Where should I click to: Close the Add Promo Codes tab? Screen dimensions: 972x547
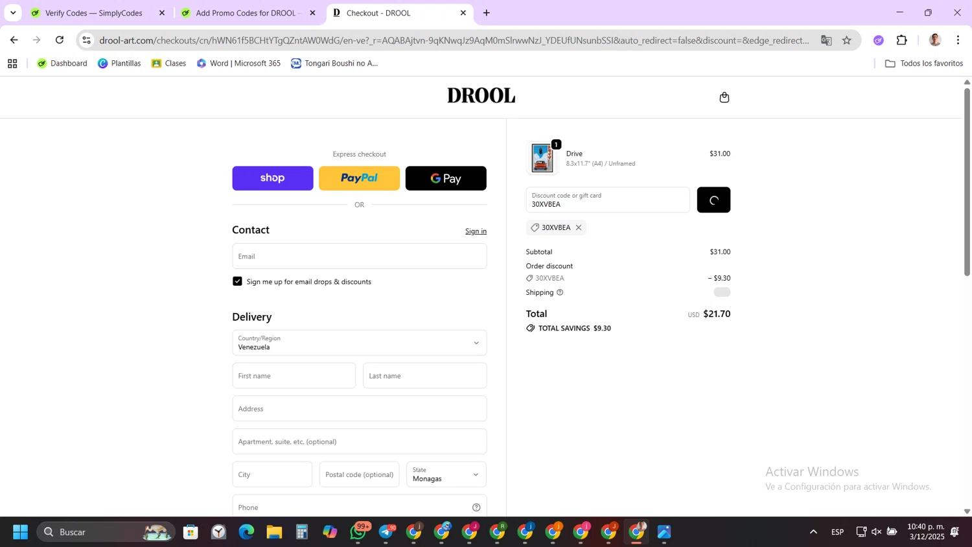click(x=312, y=13)
